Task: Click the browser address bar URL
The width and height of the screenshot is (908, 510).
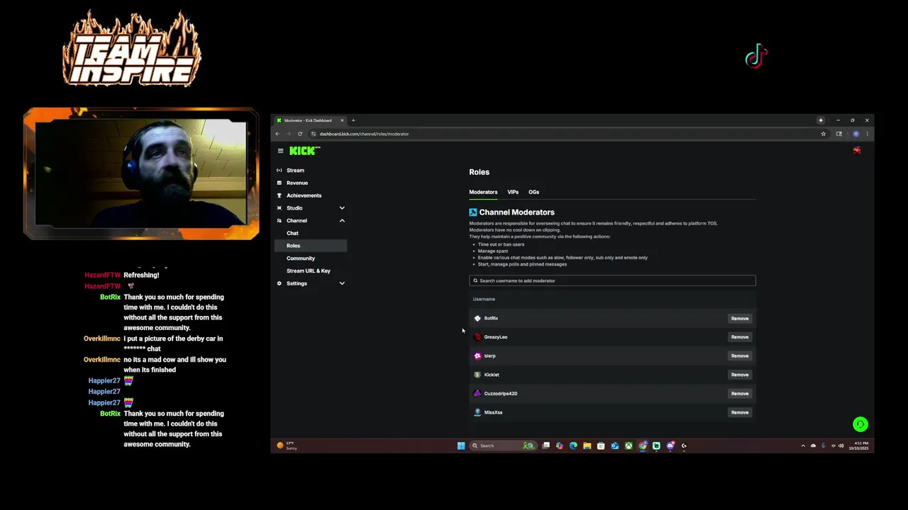Action: 364,134
